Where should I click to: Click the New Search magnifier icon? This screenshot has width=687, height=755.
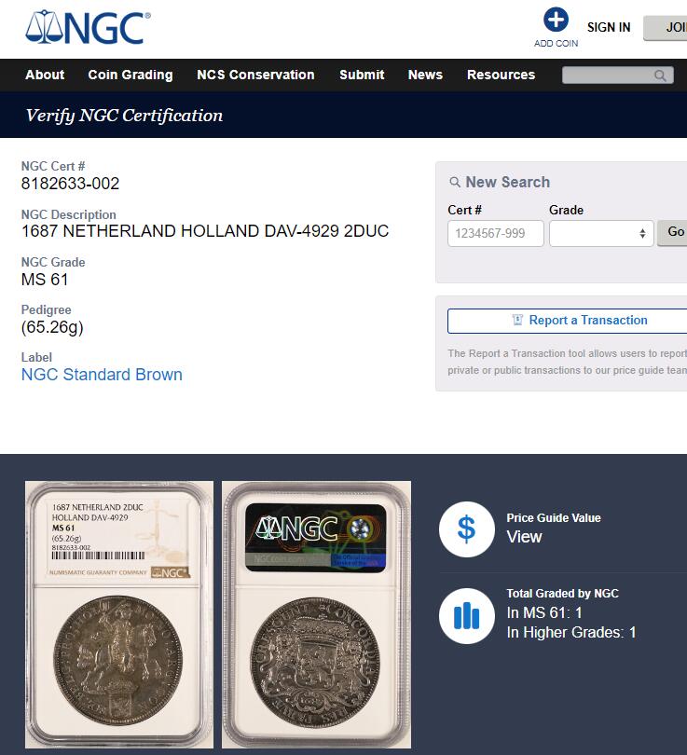click(x=455, y=182)
